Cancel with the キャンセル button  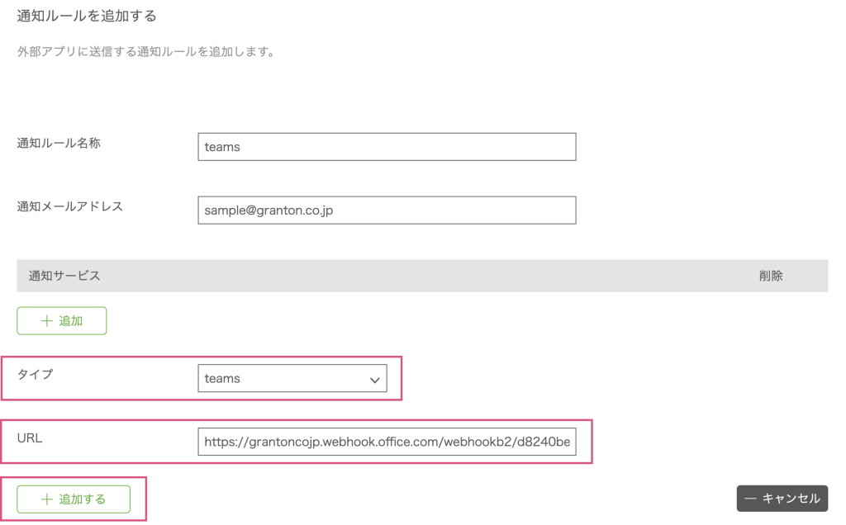[x=782, y=499]
